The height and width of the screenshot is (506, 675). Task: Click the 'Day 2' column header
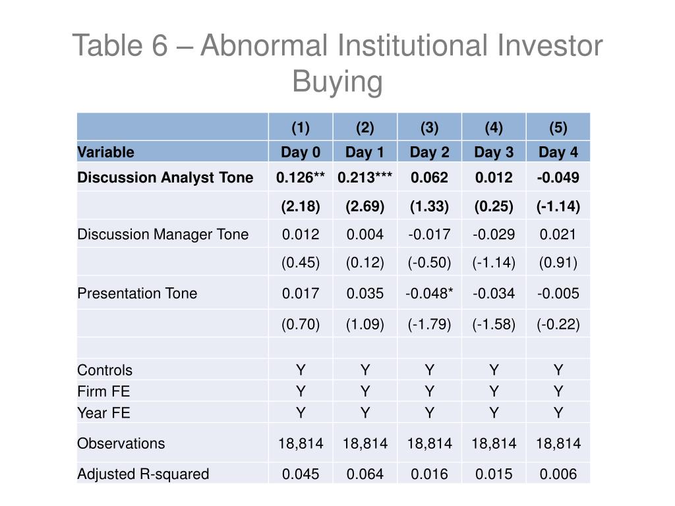coord(429,152)
